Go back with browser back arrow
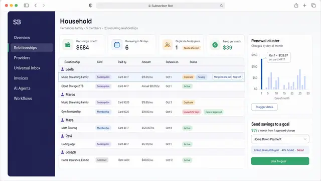The width and height of the screenshot is (321, 181). [36, 6]
